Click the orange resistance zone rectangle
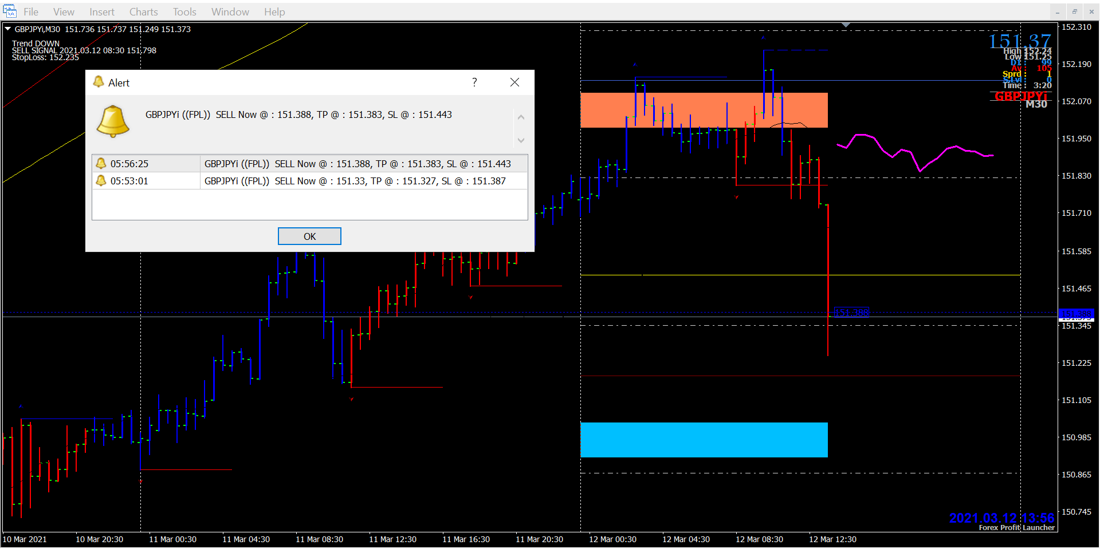This screenshot has width=1100, height=549. pos(704,110)
